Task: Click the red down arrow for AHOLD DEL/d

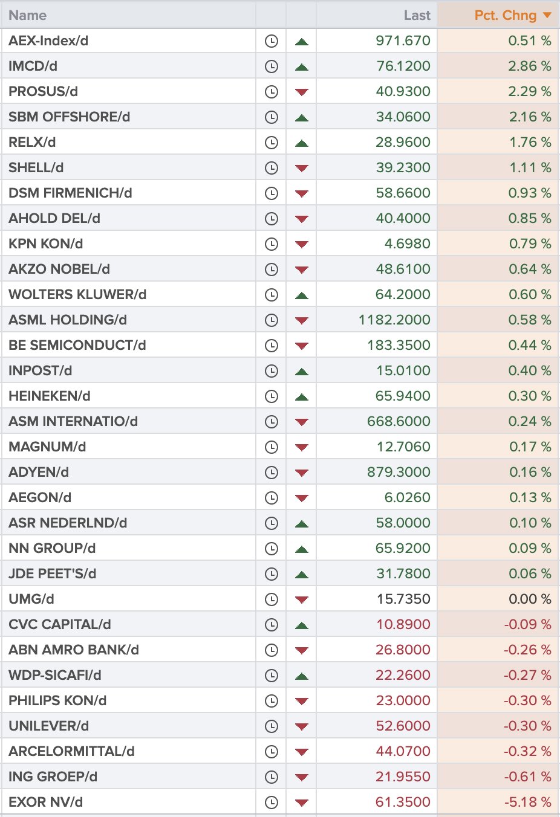Action: 302,219
